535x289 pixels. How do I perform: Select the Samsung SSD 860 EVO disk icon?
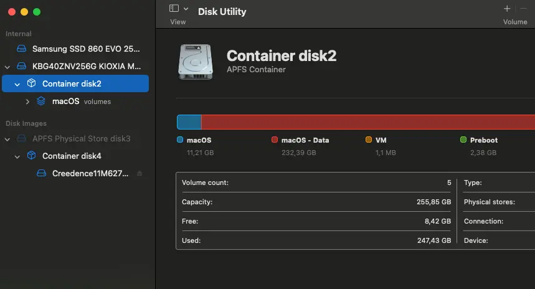pos(22,49)
